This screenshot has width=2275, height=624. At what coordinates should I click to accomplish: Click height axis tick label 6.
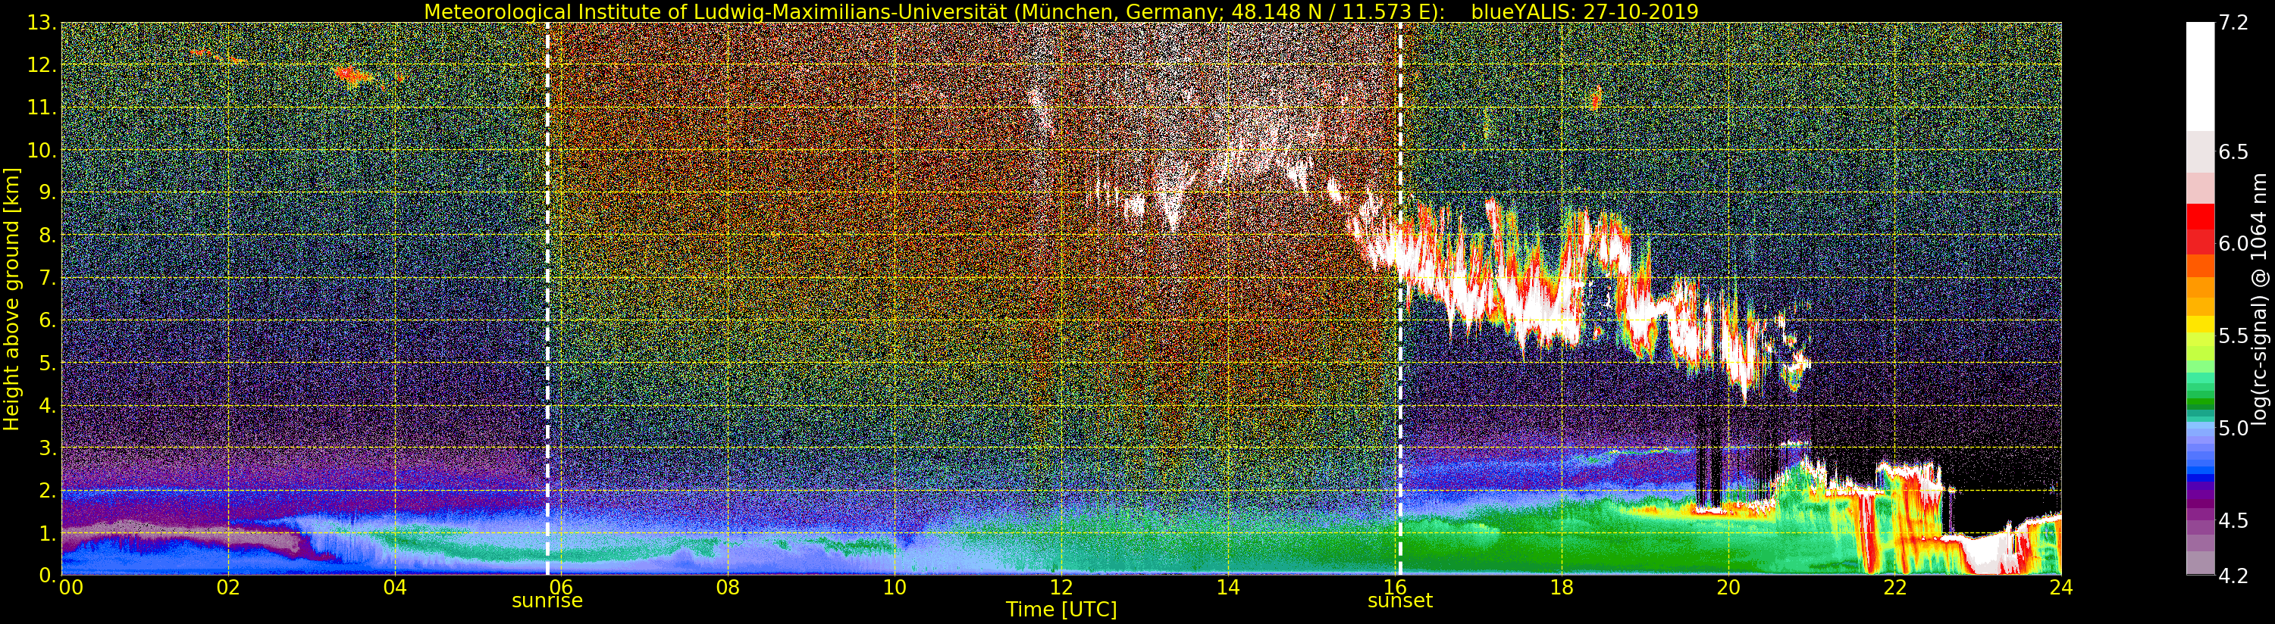48,320
